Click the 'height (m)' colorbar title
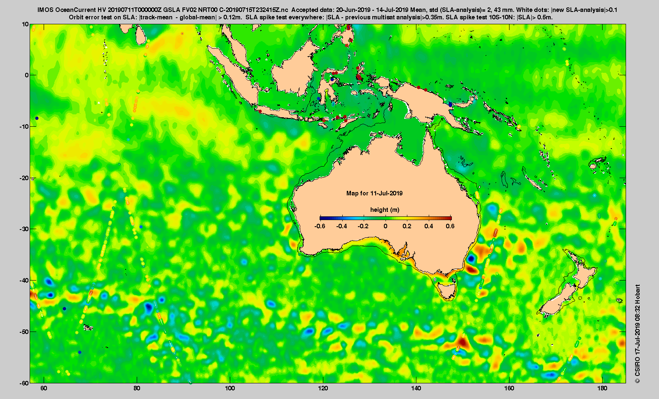 coord(385,210)
